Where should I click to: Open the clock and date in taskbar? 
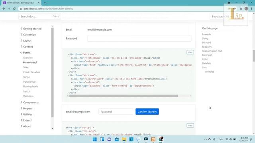coord(243,139)
